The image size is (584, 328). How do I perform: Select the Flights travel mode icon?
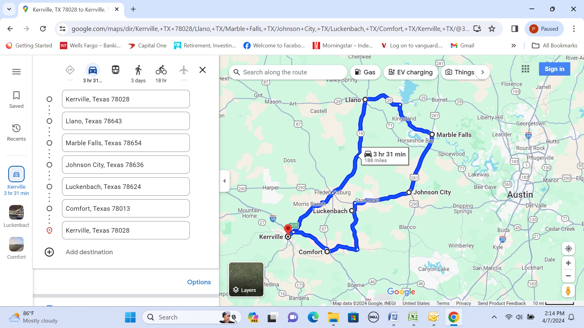[x=184, y=70]
